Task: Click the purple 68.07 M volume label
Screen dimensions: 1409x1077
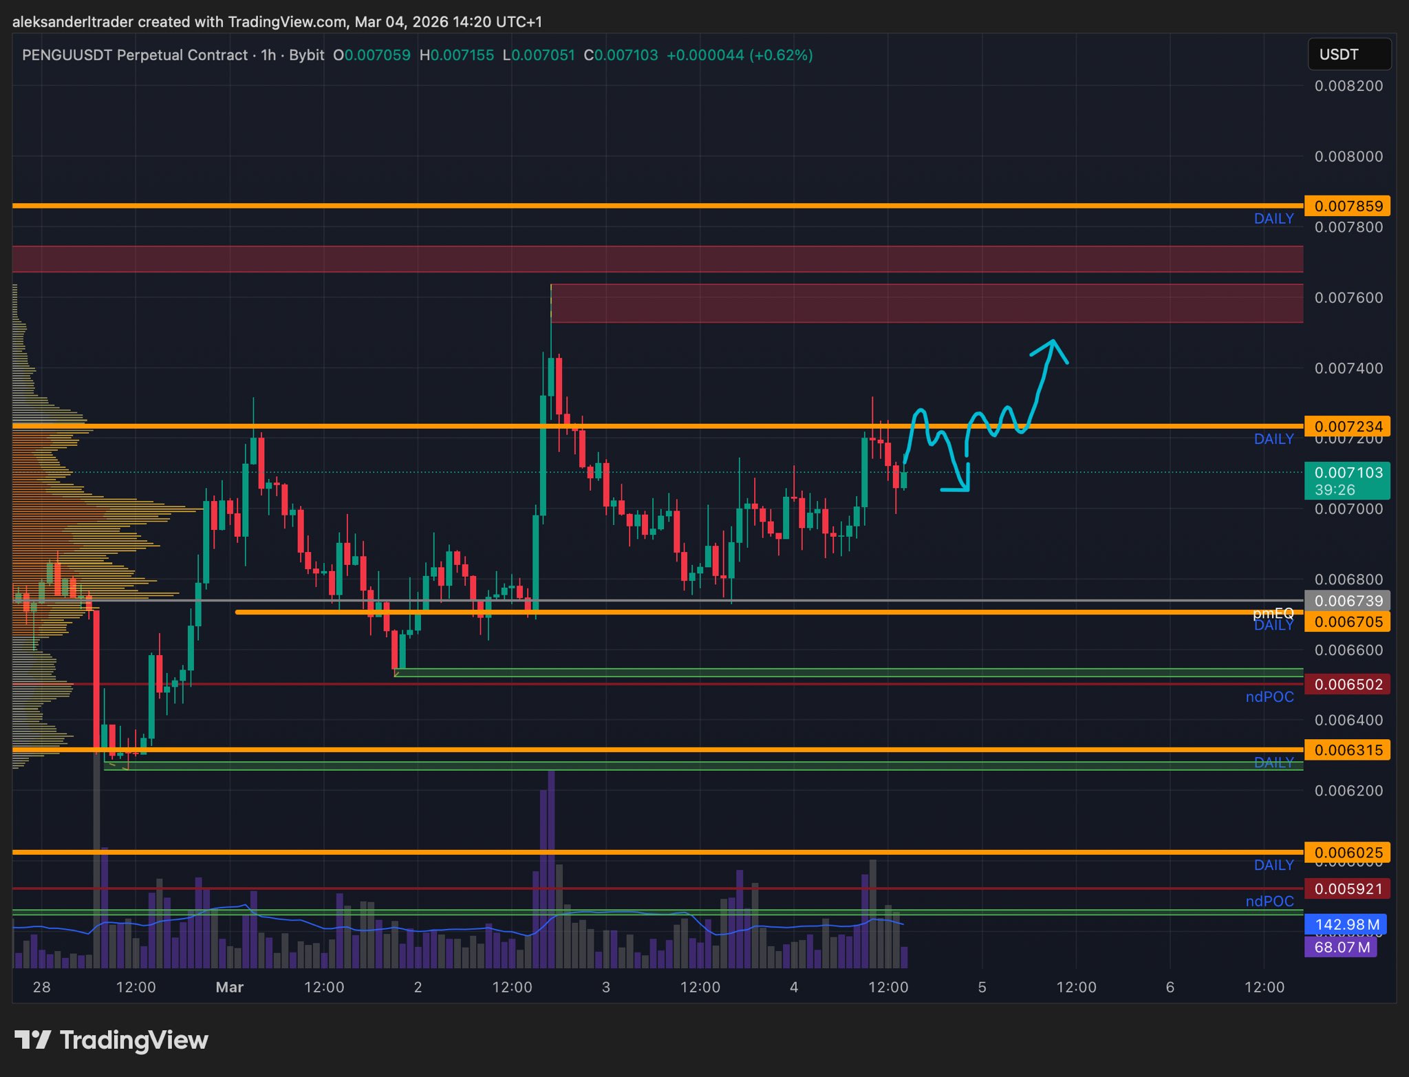Action: 1341,948
